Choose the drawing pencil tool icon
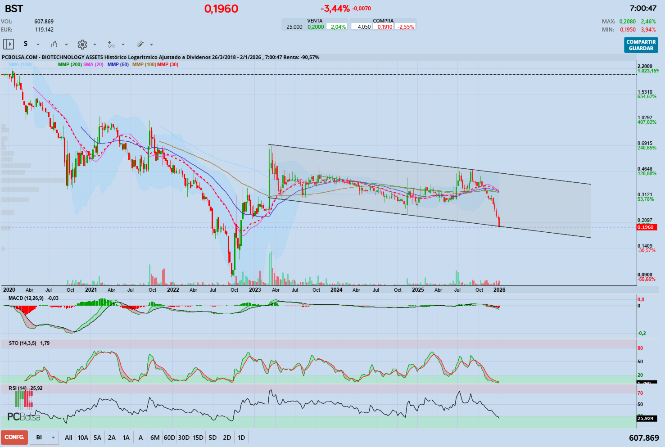Screen dimensions: 665x447 click(x=141, y=44)
